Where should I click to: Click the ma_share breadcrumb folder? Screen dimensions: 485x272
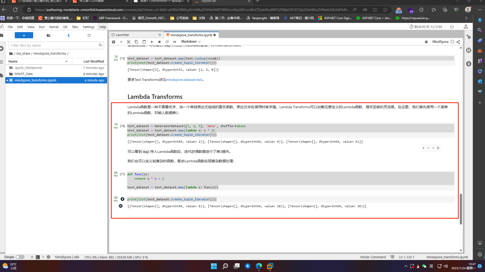click(23, 53)
